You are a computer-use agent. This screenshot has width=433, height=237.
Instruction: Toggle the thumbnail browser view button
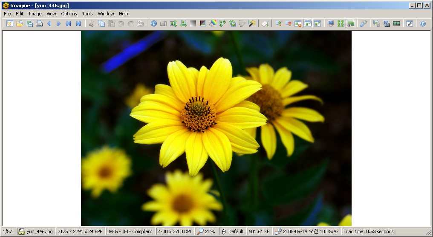(x=341, y=24)
